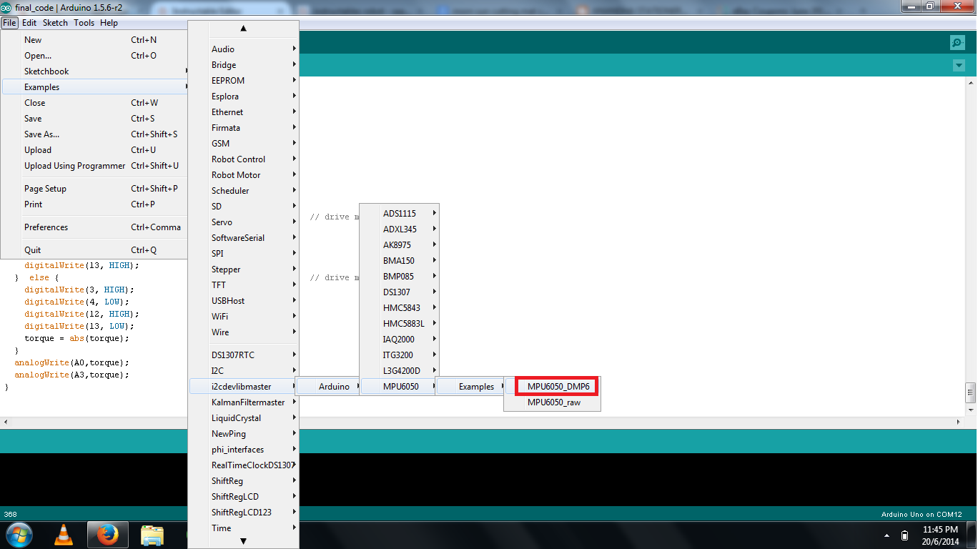Open Preferences from the File menu
This screenshot has height=549, width=978.
[x=94, y=227]
